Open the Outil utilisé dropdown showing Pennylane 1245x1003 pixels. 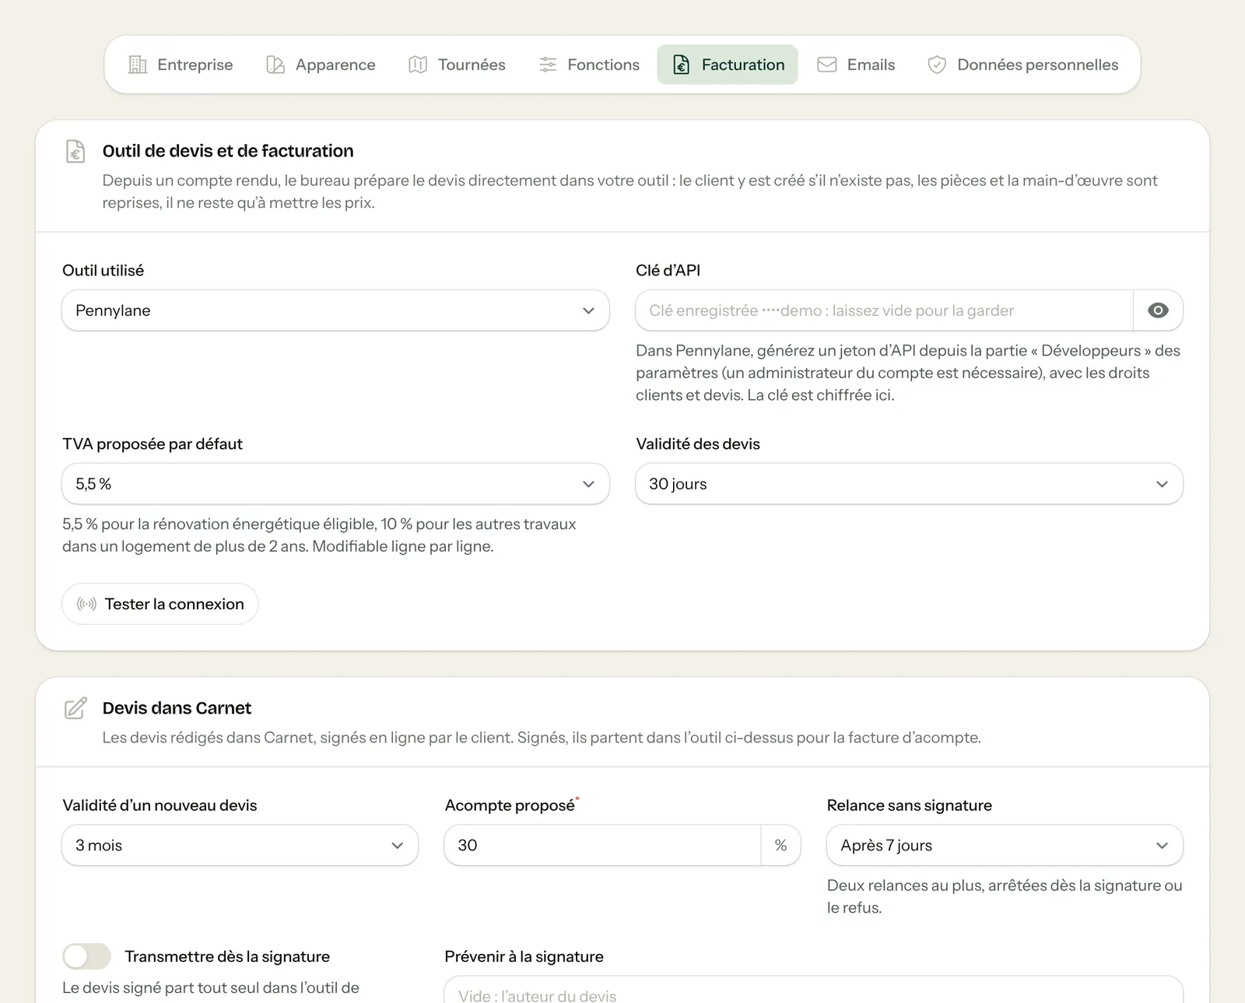(x=335, y=310)
